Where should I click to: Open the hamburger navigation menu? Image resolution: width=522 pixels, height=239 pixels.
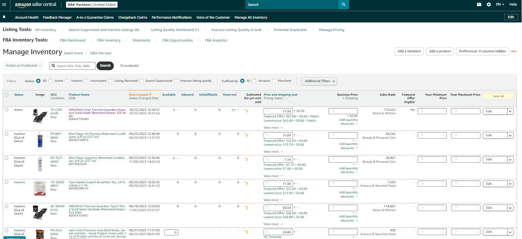click(x=4, y=5)
